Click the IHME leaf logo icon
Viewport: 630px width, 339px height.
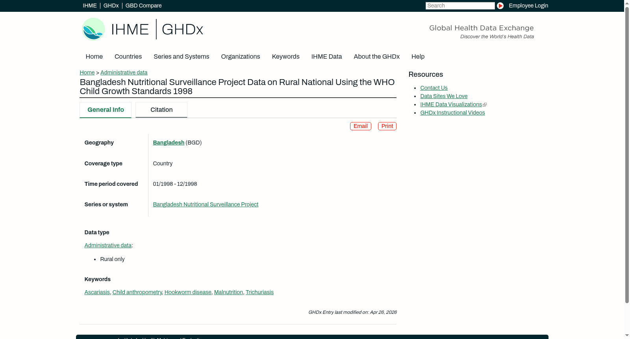tap(93, 29)
